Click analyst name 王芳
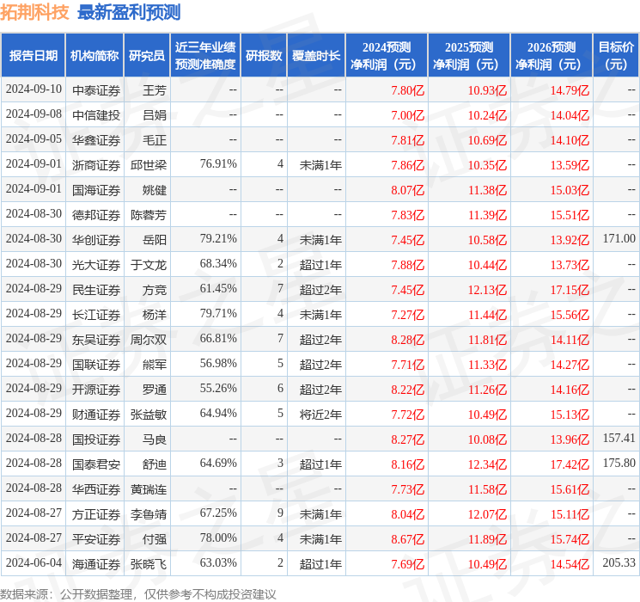640x602 pixels. 155,90
